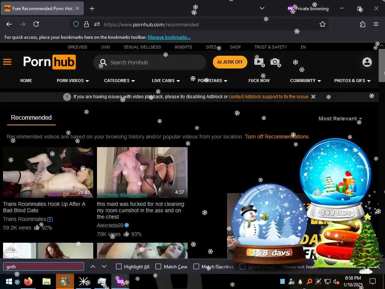The height and width of the screenshot is (289, 385).
Task: Open the Alexrads69 uploader link
Action: click(110, 225)
